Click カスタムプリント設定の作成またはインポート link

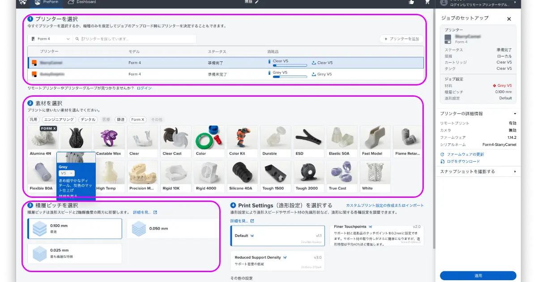coord(385,205)
